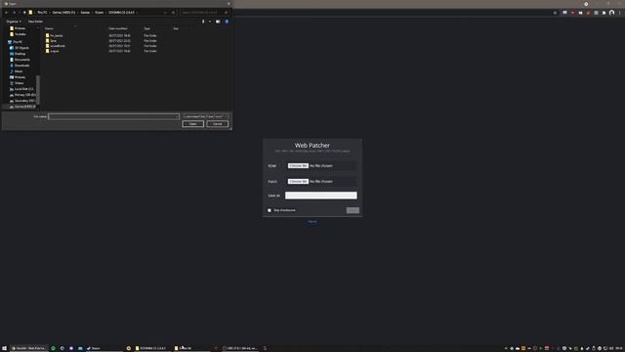Open 3D Objects in the sidebar
This screenshot has width=625, height=352.
coord(20,48)
